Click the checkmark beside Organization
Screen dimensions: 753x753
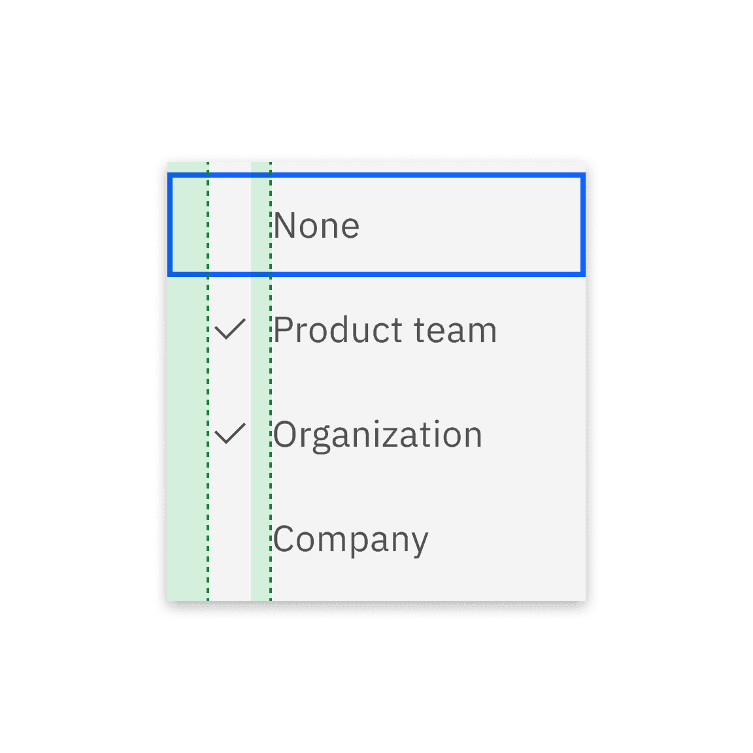231,435
